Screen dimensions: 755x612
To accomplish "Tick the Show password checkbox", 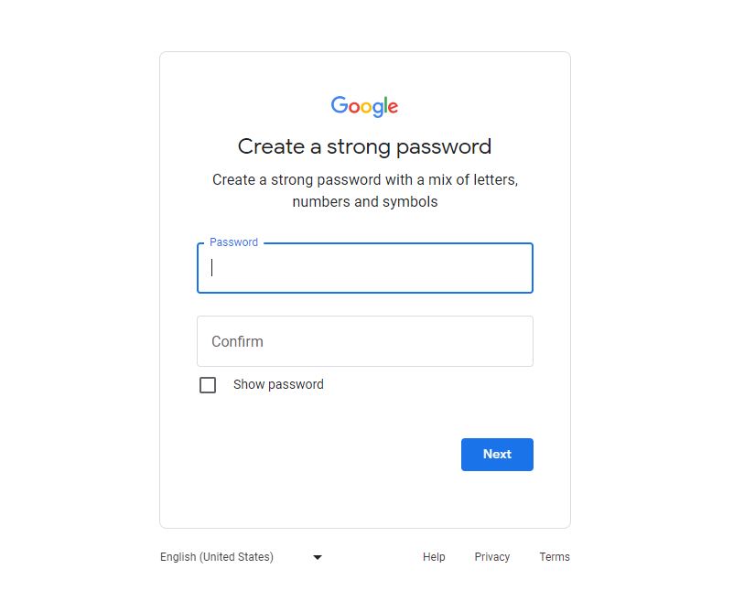I will (x=208, y=385).
